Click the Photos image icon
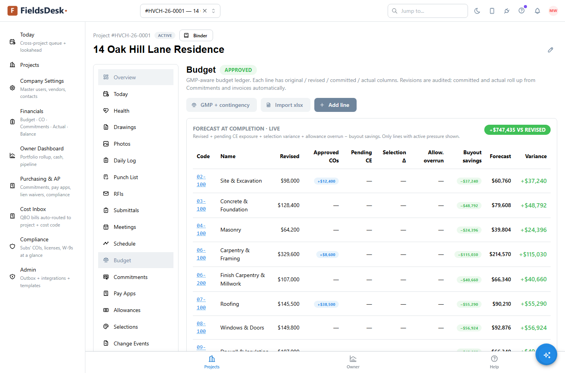This screenshot has height=373, width=565. [x=106, y=144]
